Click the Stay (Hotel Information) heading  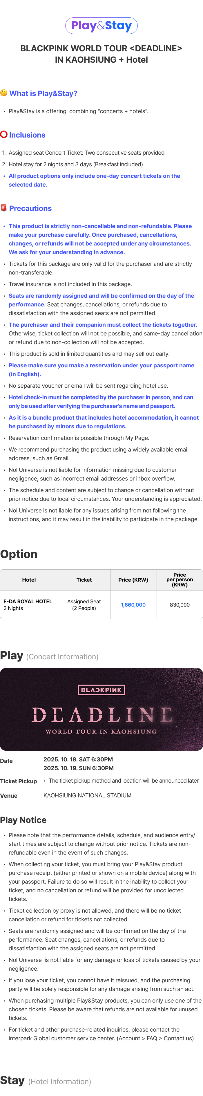pyautogui.click(x=46, y=1081)
